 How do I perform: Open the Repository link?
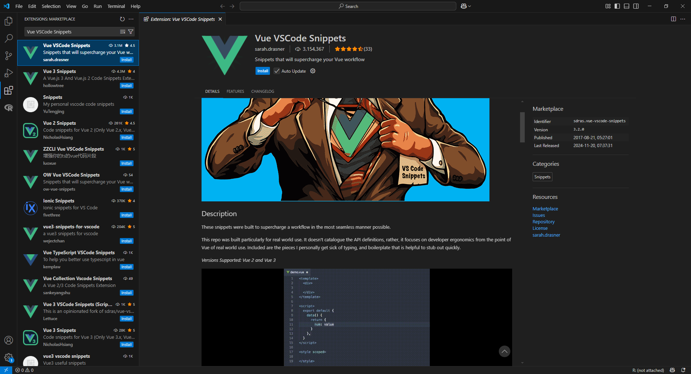(x=543, y=222)
